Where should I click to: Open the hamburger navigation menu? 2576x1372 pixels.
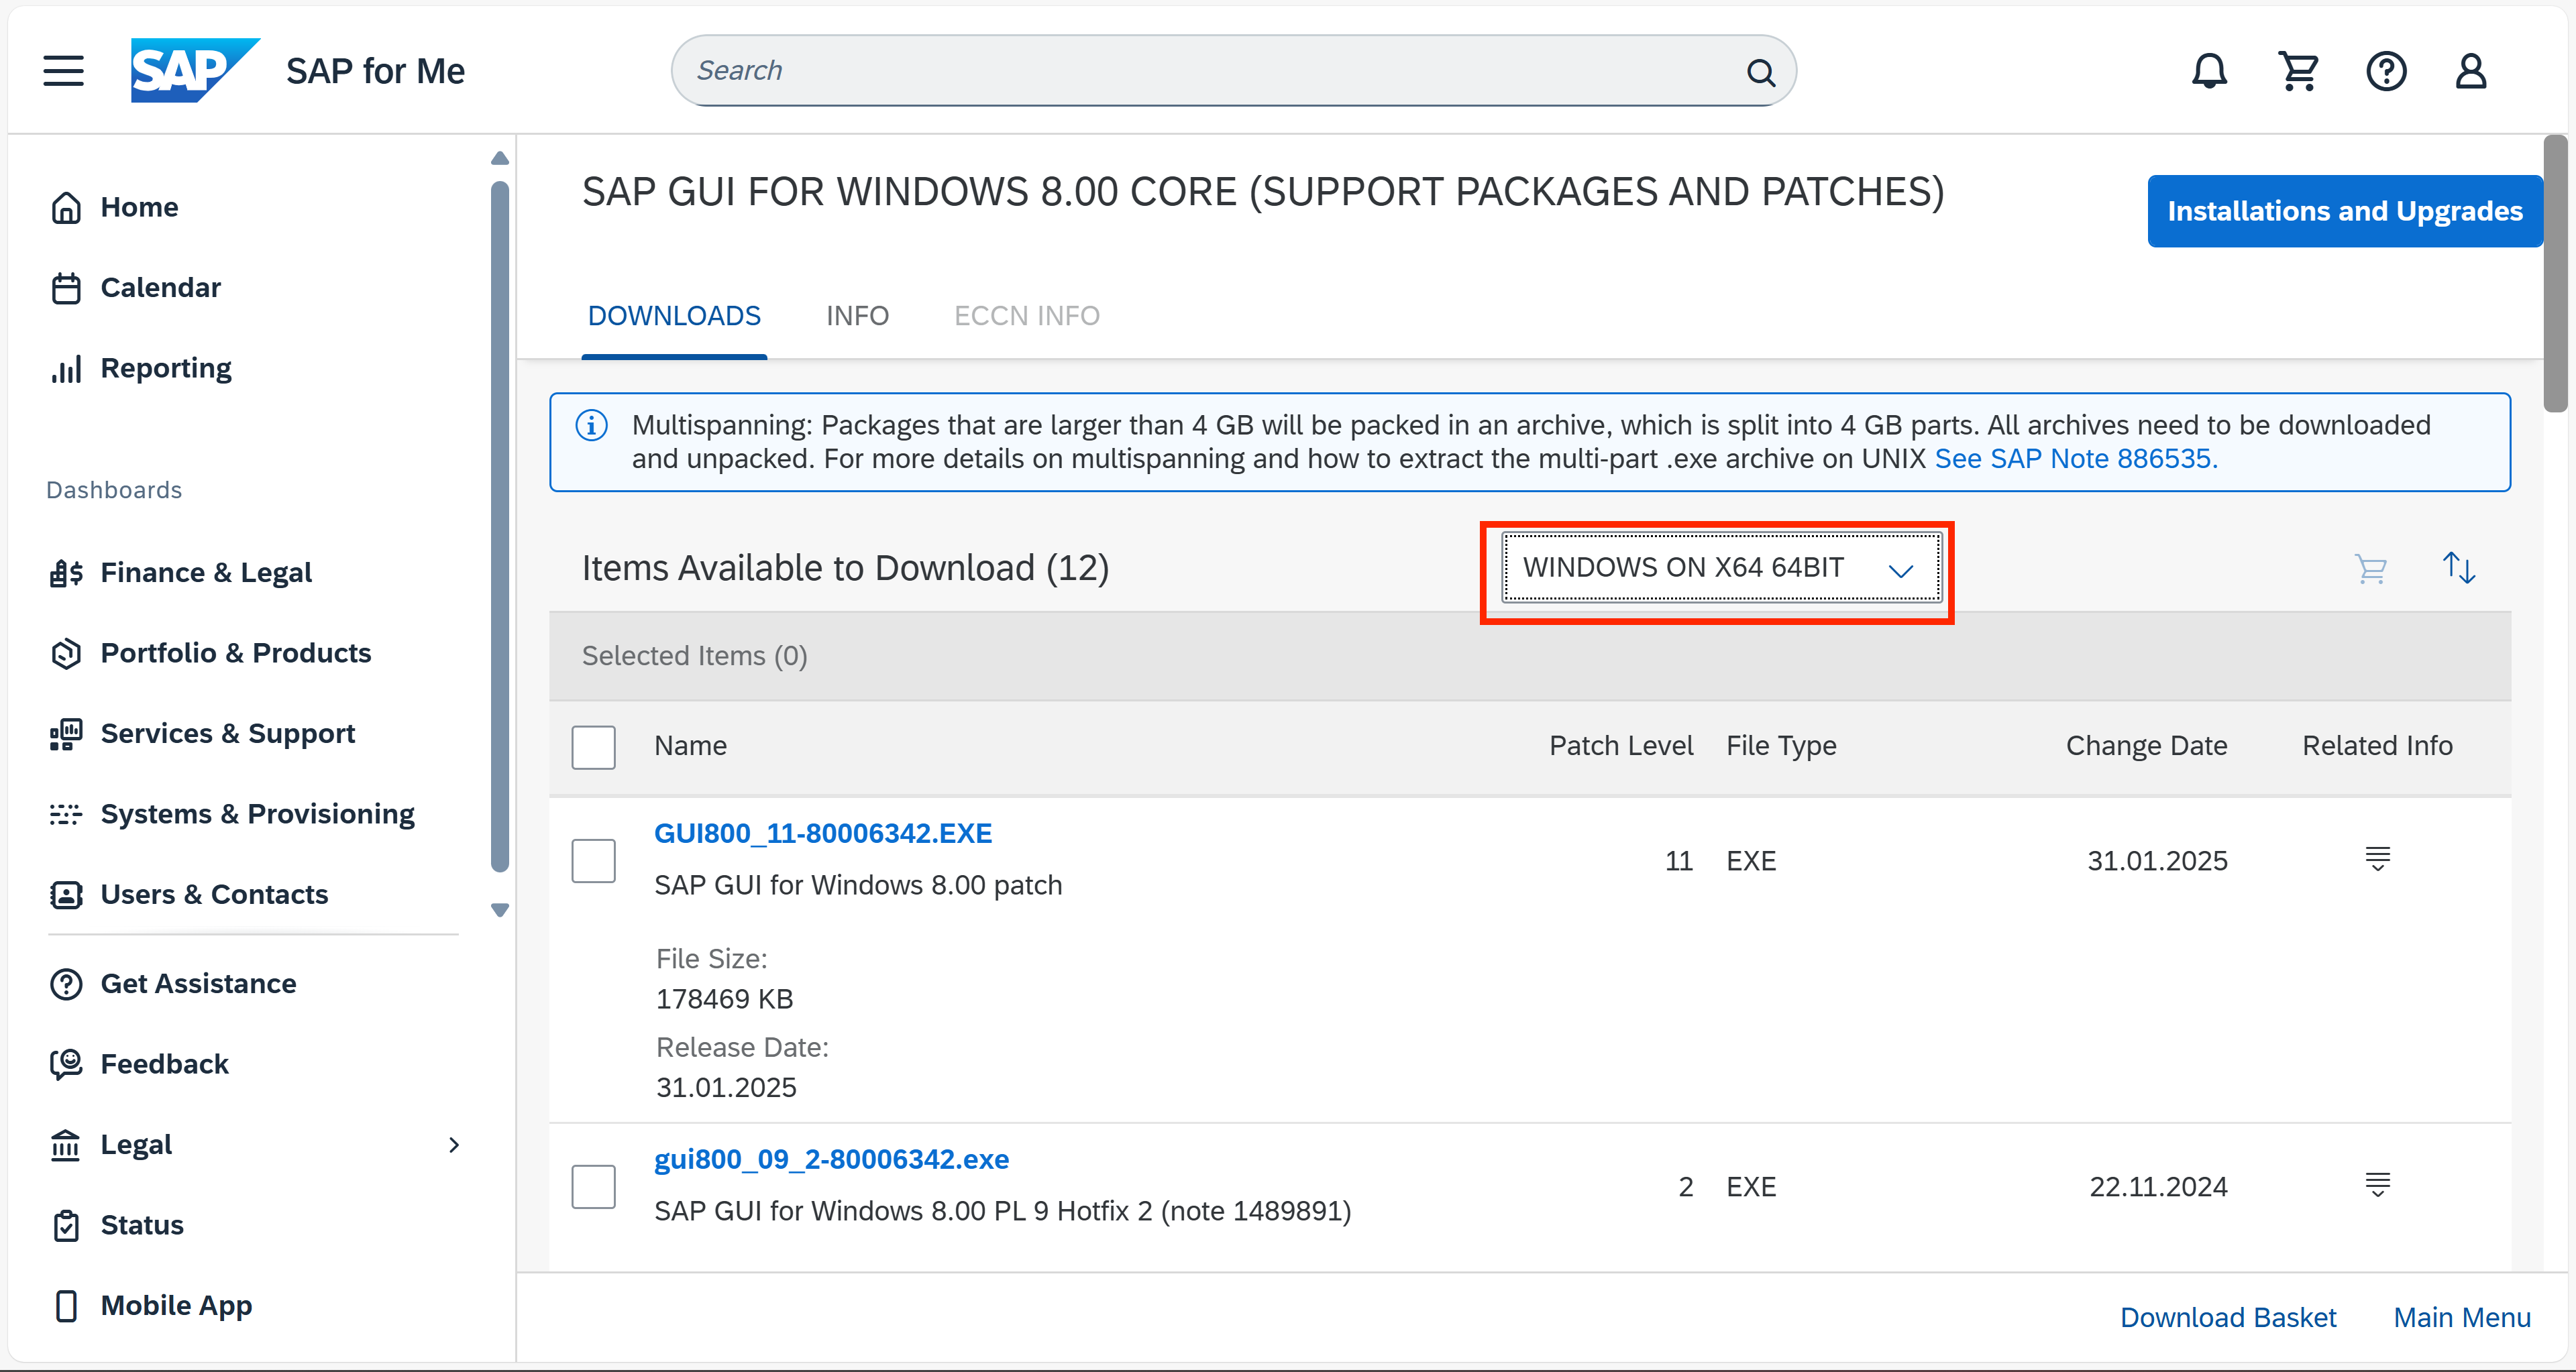pos(63,71)
